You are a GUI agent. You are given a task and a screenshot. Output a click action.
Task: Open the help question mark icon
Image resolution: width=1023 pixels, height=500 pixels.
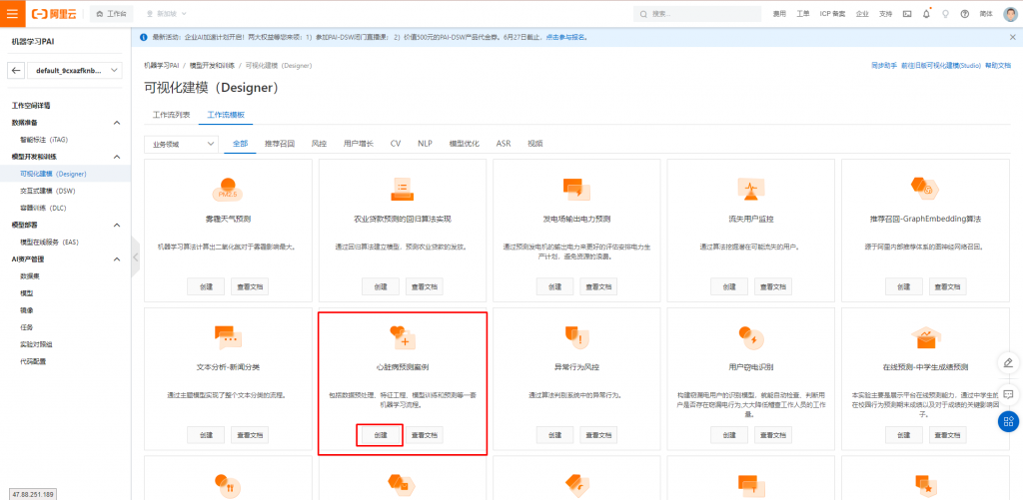coord(964,14)
